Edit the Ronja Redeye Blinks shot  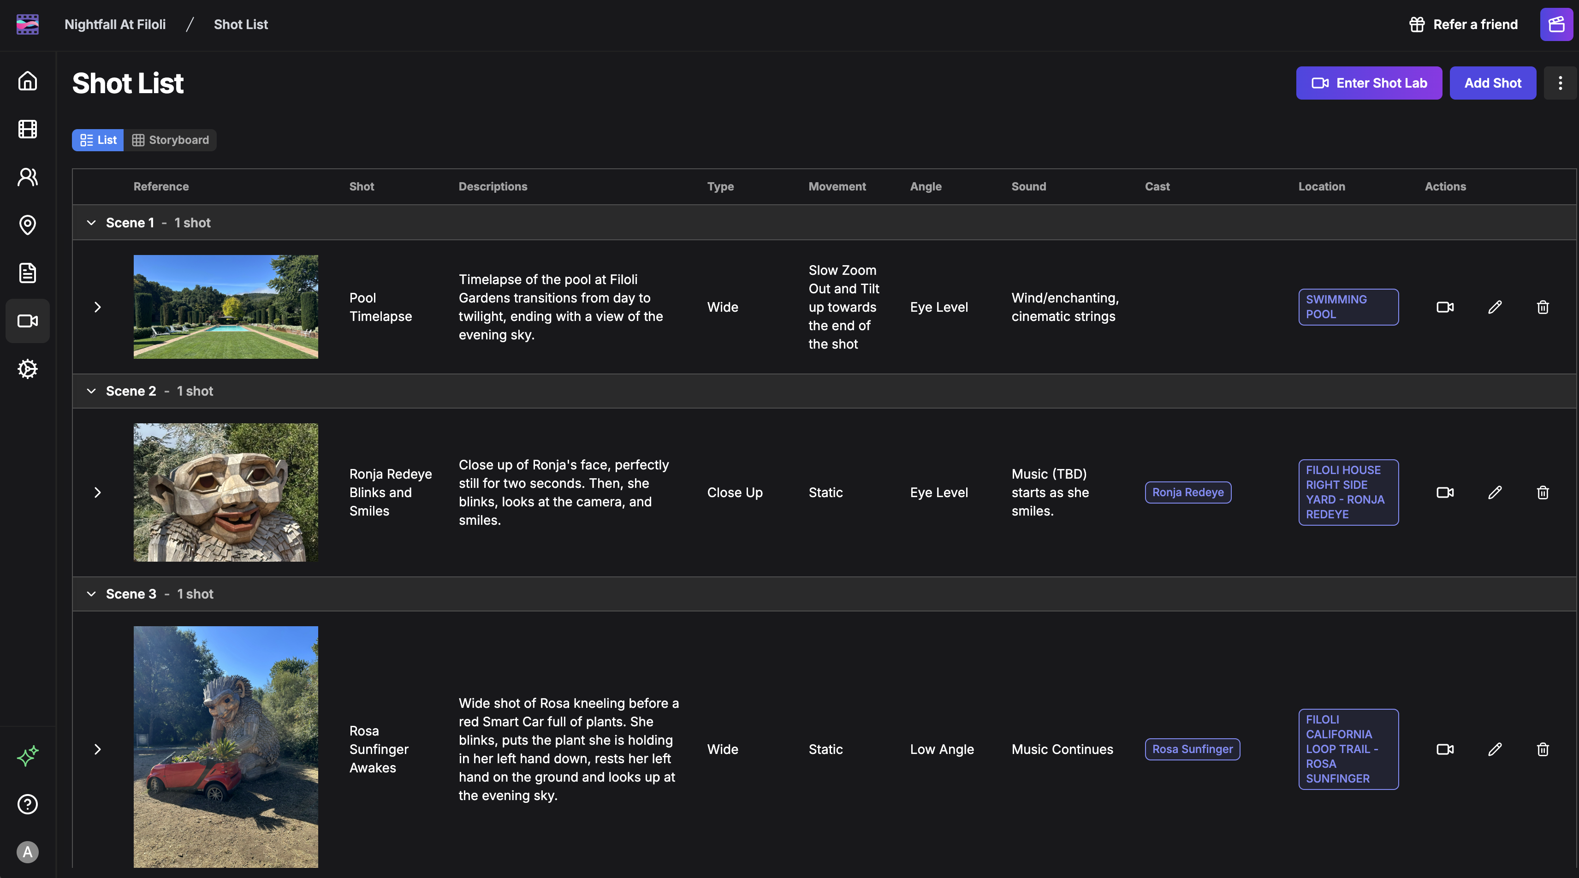[1495, 492]
